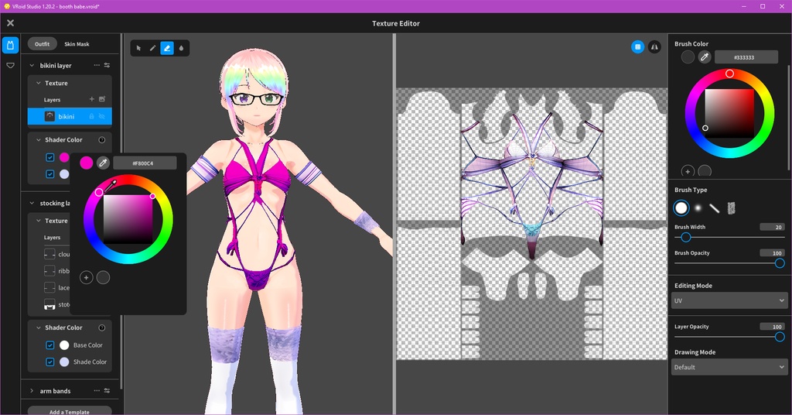Click the Layer Opacity value field showing 100
Screen dimensions: 792x415
(773, 327)
